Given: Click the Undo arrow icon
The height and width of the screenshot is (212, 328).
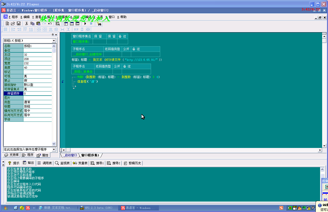Looking at the screenshot, I should pos(50,23).
